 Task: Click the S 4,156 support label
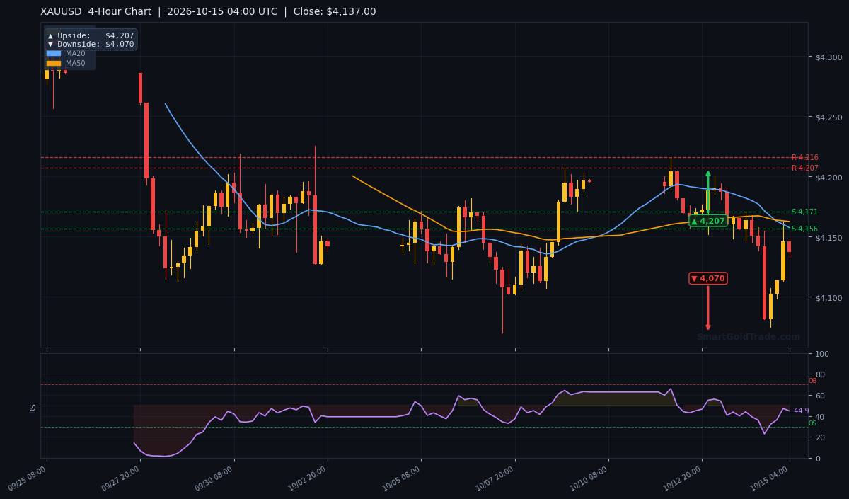click(804, 229)
